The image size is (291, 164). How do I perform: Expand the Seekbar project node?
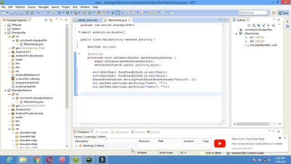(x=5, y=29)
